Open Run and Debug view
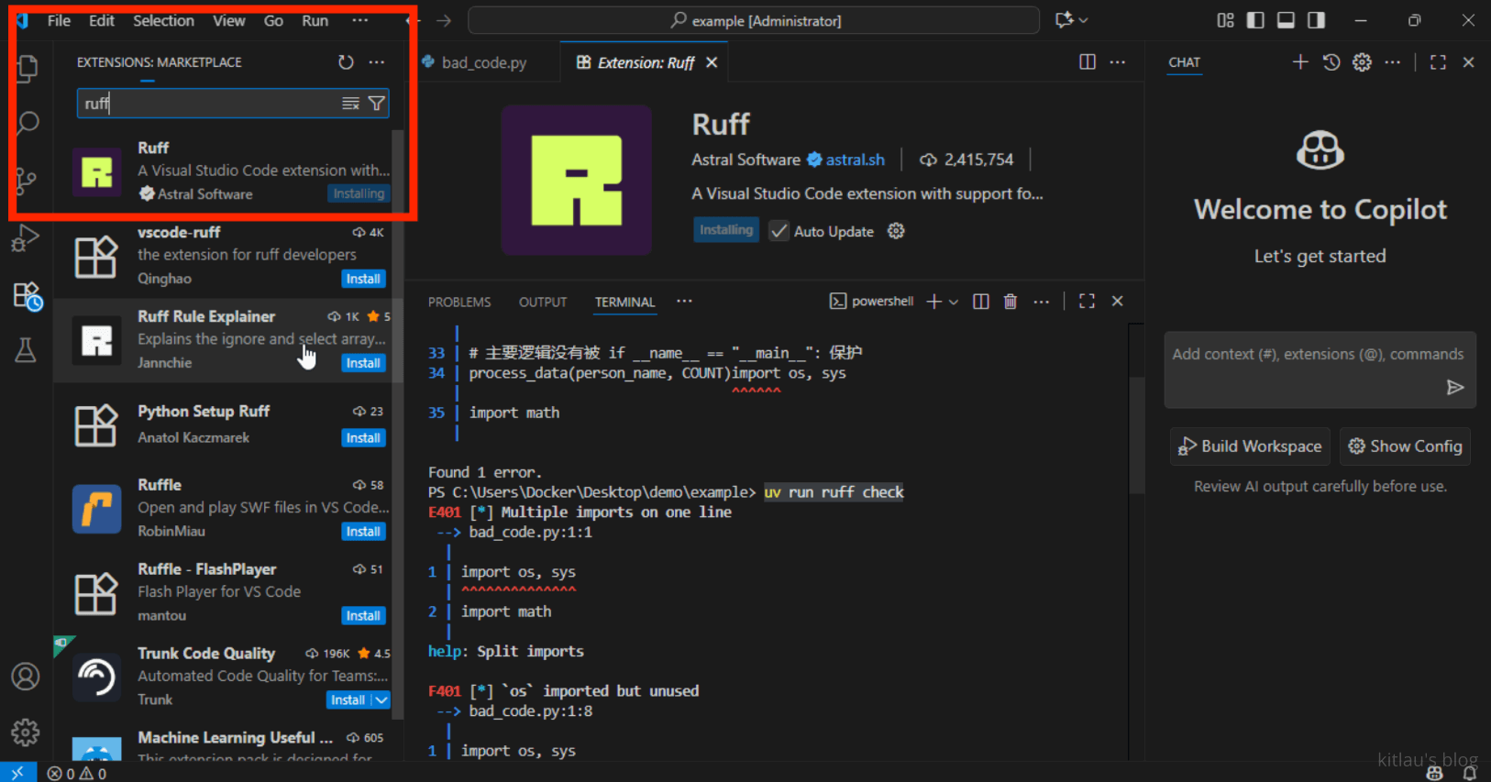Image resolution: width=1491 pixels, height=782 pixels. pyautogui.click(x=26, y=238)
